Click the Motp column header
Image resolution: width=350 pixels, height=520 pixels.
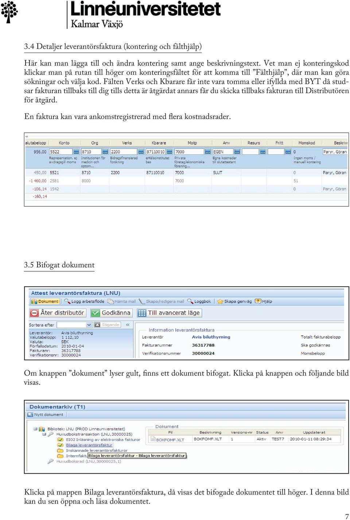(x=192, y=143)
